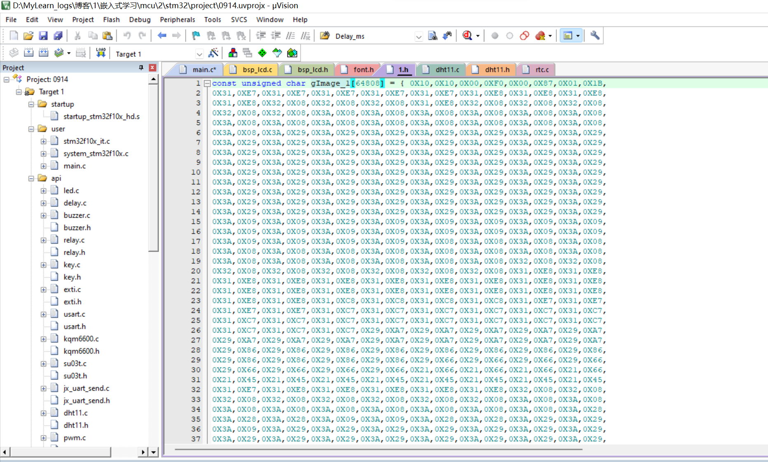This screenshot has width=768, height=462.
Task: Navigate backwards with the blue arrow
Action: [x=162, y=36]
